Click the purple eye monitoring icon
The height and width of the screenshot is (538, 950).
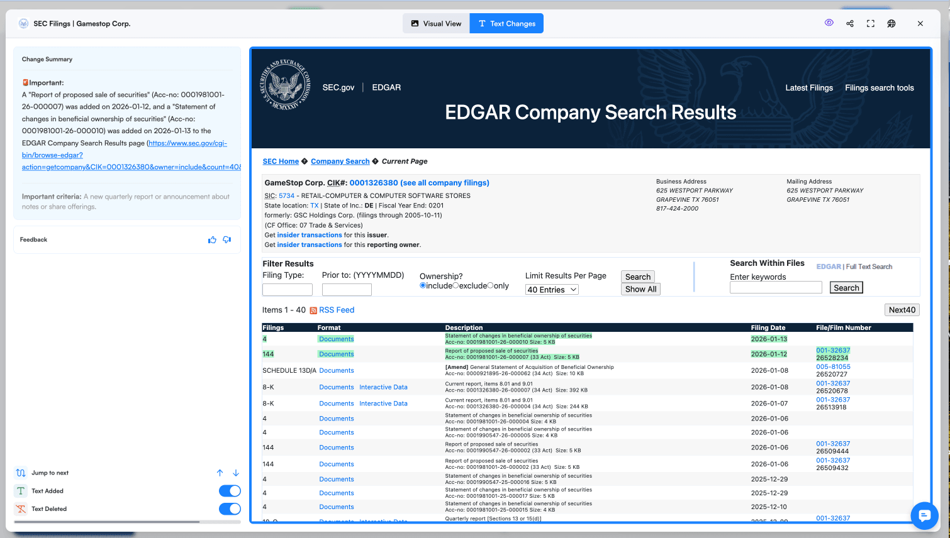click(829, 23)
